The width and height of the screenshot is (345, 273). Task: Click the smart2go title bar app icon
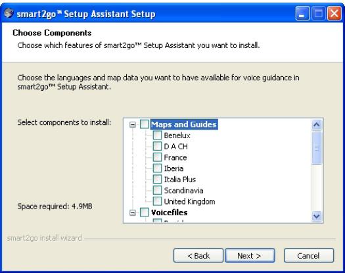tap(9, 13)
